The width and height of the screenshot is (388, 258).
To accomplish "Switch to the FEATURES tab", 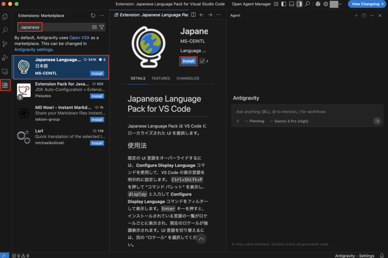I will [161, 79].
